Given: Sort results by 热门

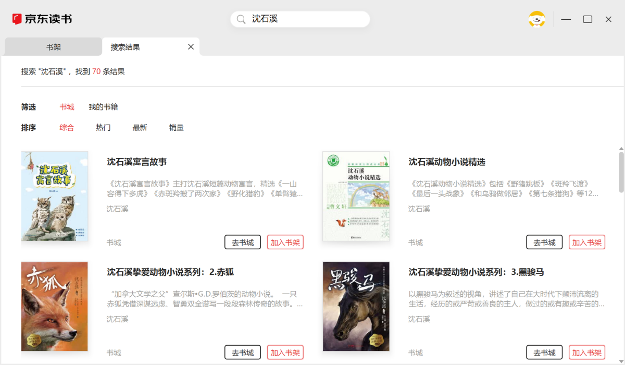Looking at the screenshot, I should (x=103, y=128).
